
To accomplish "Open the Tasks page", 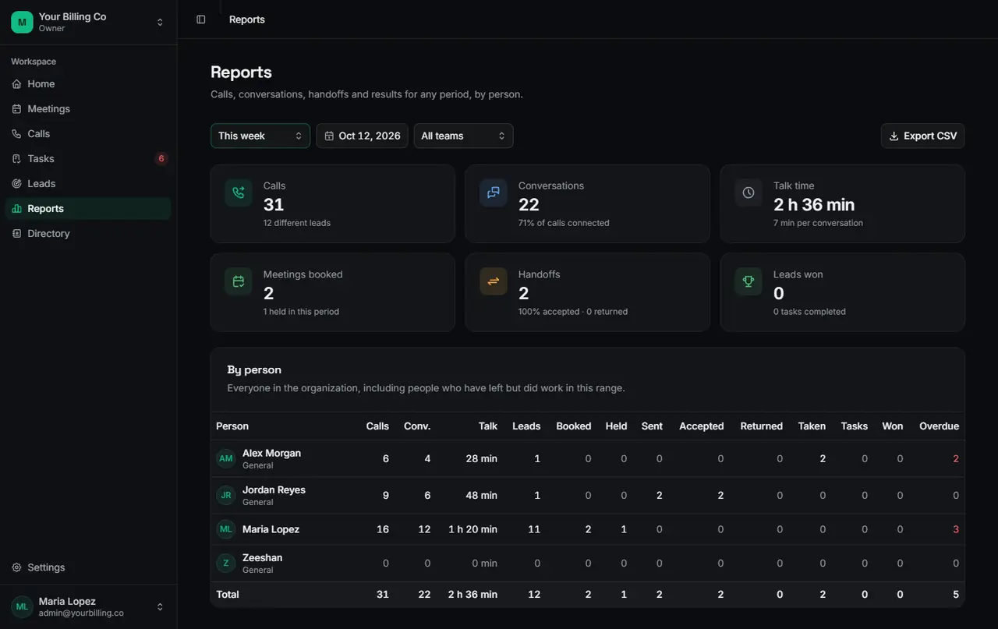I will click(x=88, y=159).
